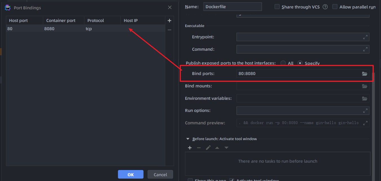Expand the Command field editor
Viewport: 381px width, 181px height.
[365, 49]
